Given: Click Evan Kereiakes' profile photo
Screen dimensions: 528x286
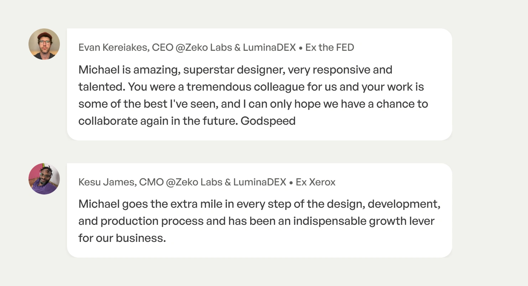Looking at the screenshot, I should click(x=44, y=44).
